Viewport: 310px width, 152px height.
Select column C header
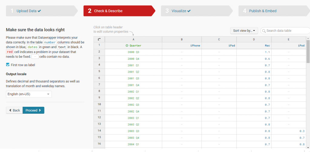tap(219, 40)
